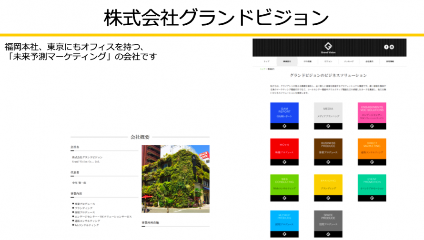The image size is (424, 240).
Task: Click the 事業所所在地 heading
Action: (151, 223)
